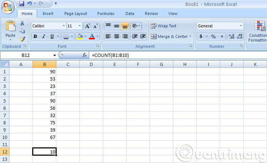Expand the Fill Color palette arrow

[85, 36]
